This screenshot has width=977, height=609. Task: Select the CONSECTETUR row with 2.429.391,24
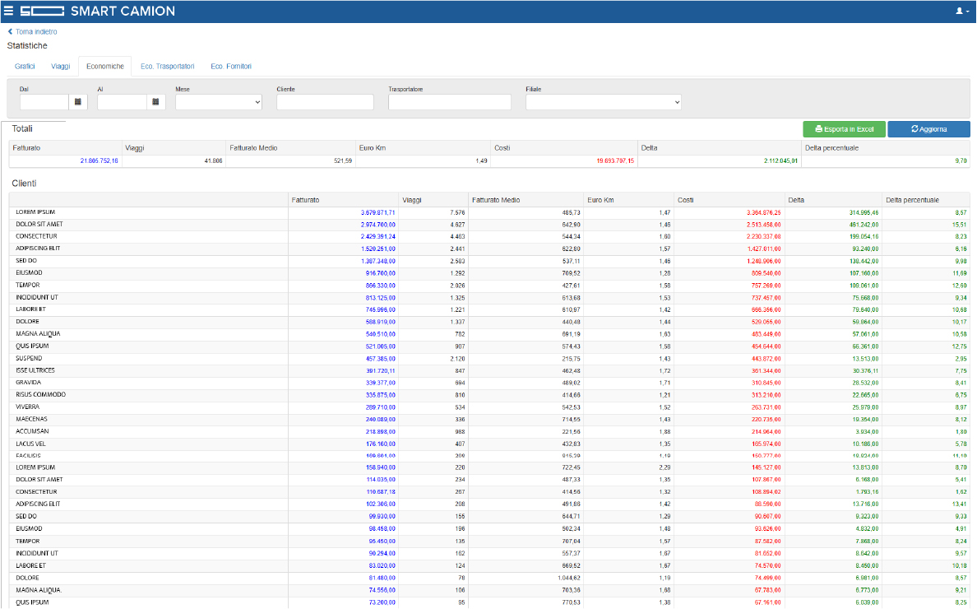click(490, 237)
